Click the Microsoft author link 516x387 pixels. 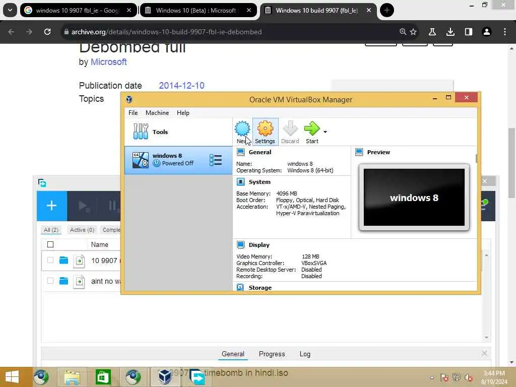coord(109,62)
